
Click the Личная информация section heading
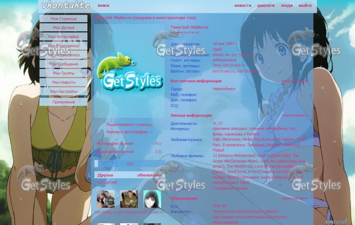(191, 115)
